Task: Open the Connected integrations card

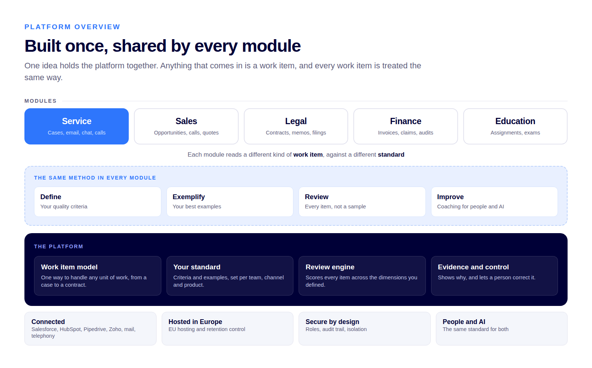Action: [90, 328]
